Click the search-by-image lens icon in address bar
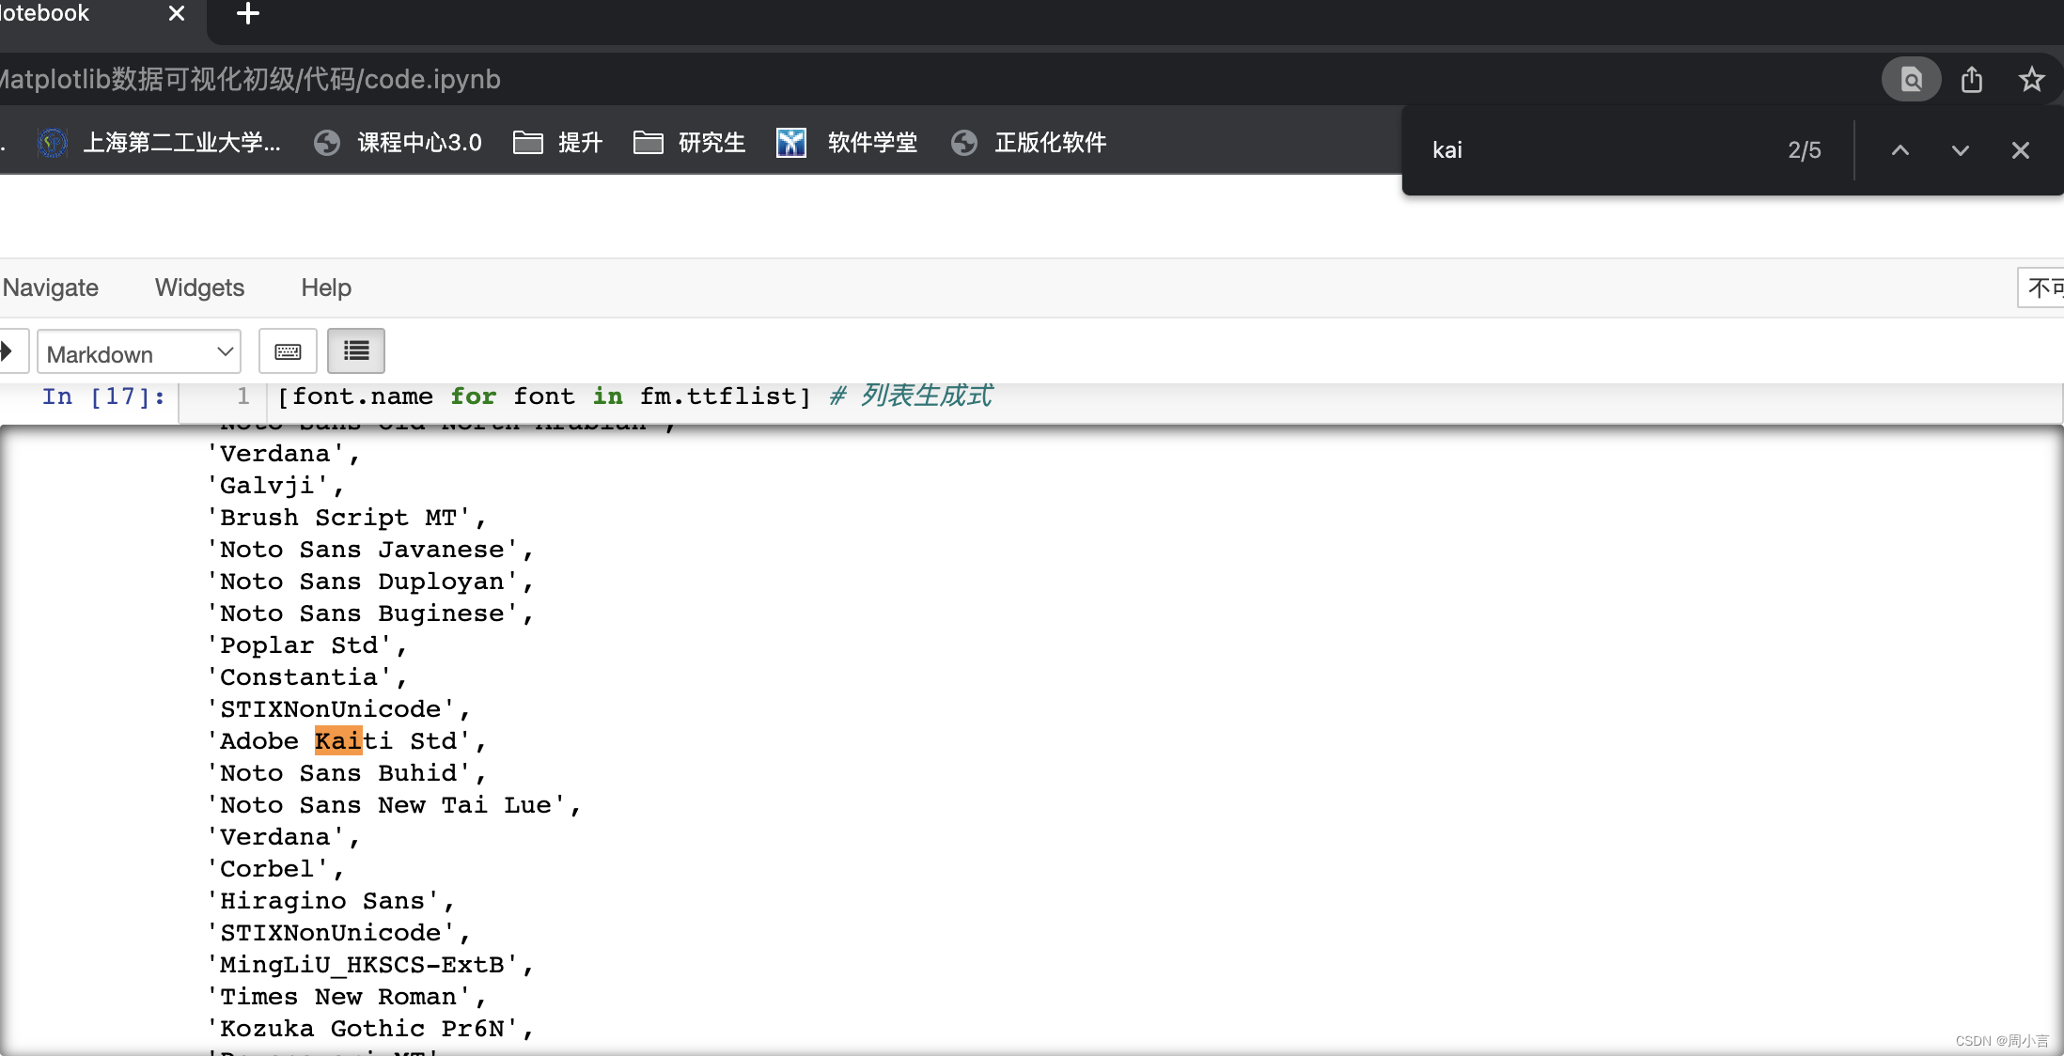This screenshot has width=2064, height=1056. point(1911,80)
